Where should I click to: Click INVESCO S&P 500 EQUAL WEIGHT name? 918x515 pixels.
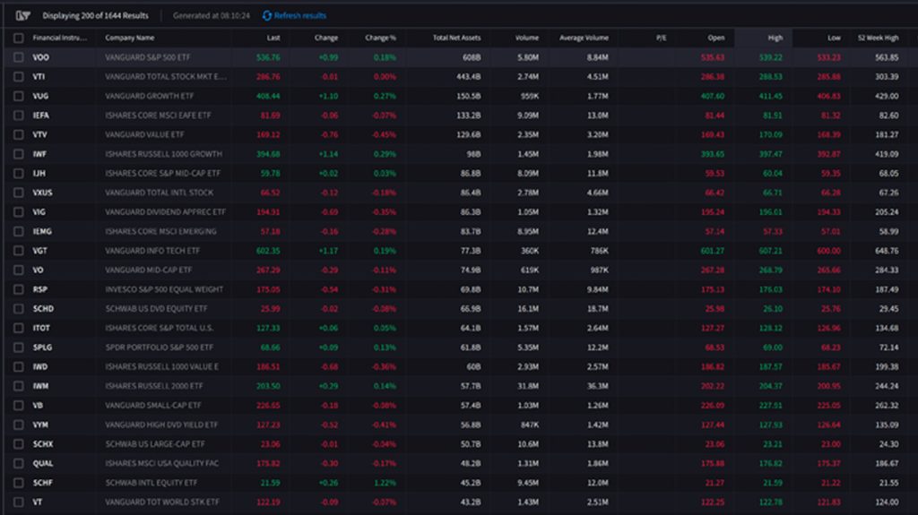click(x=165, y=289)
